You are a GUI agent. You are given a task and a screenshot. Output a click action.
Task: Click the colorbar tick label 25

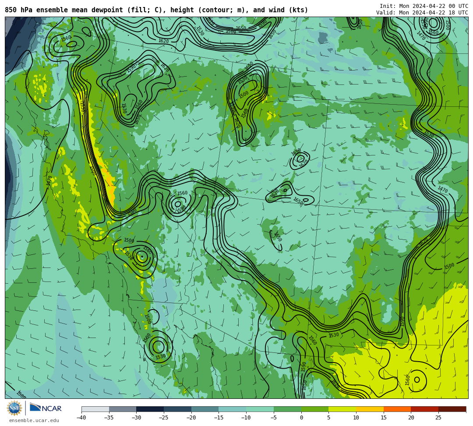(438, 418)
